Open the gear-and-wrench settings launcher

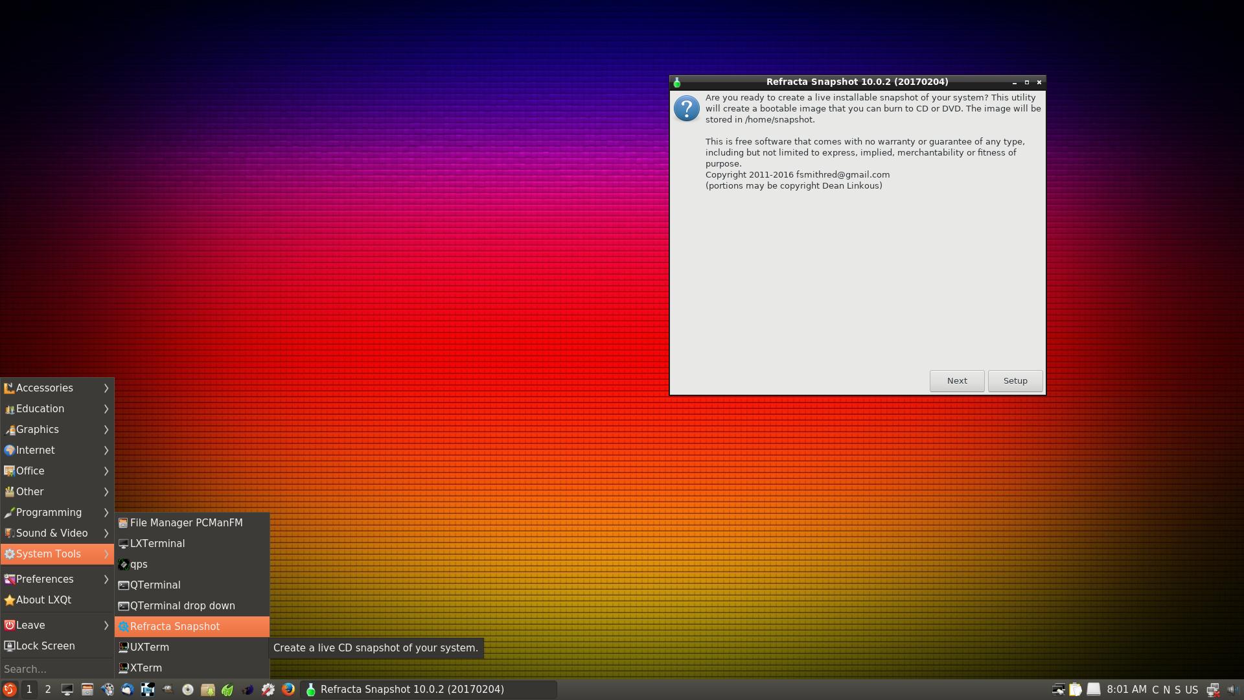click(268, 690)
